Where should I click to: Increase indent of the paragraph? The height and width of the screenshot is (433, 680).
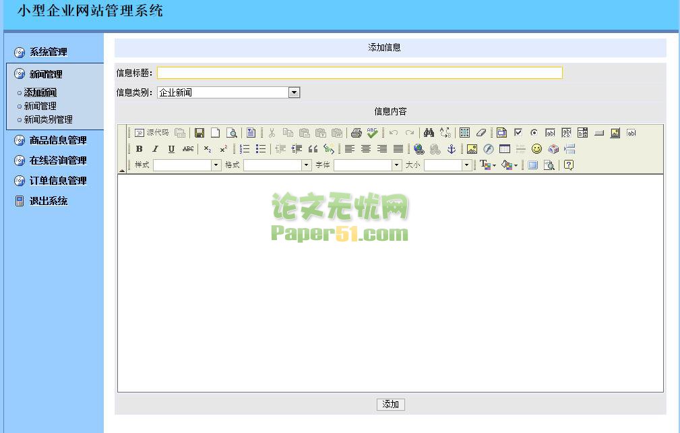click(x=297, y=149)
